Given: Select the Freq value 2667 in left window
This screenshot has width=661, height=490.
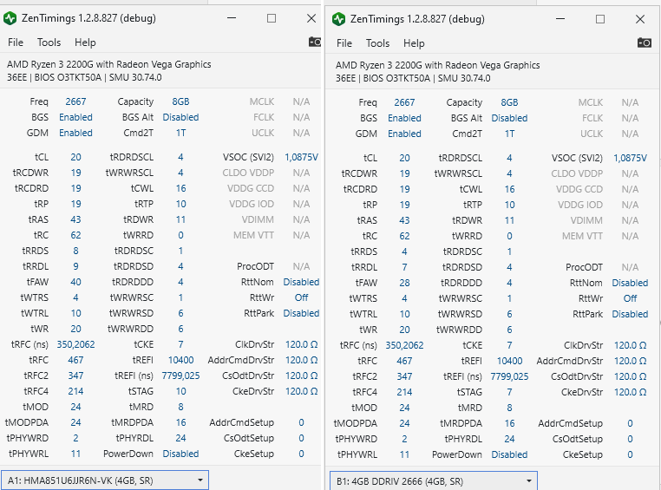Looking at the screenshot, I should [x=75, y=101].
